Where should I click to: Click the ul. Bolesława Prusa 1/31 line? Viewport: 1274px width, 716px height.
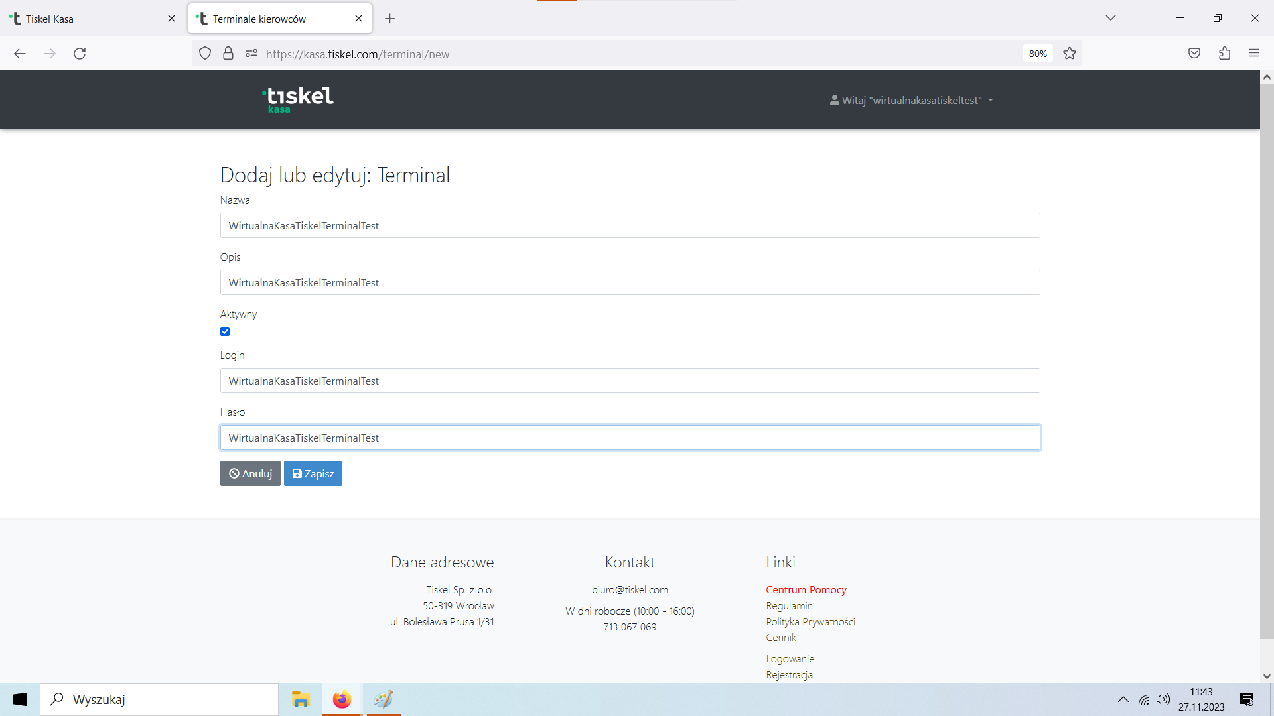pyautogui.click(x=442, y=622)
